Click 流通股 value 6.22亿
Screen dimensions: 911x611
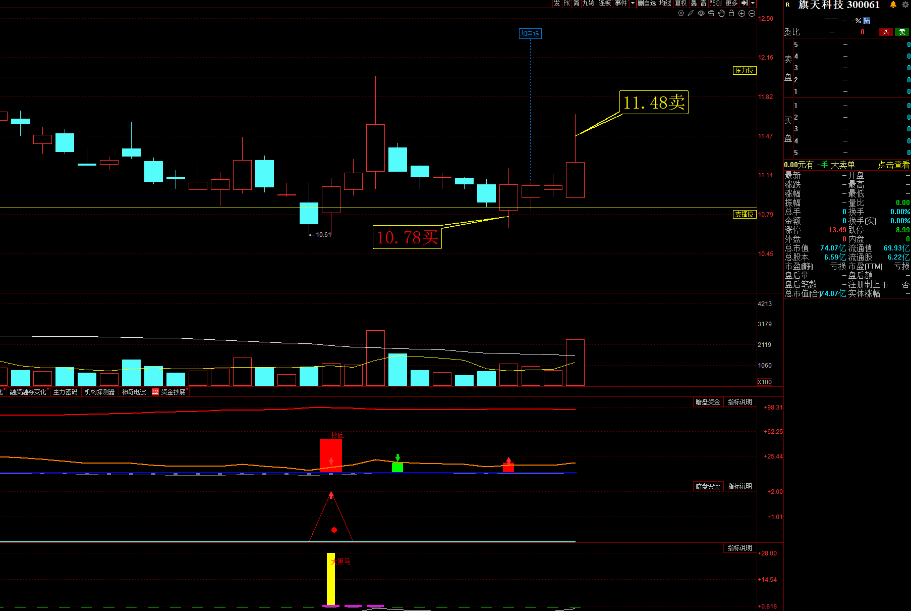pyautogui.click(x=899, y=258)
